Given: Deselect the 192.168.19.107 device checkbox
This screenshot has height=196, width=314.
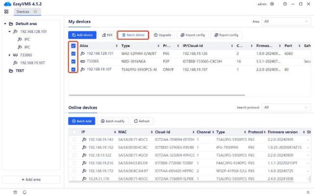Looking at the screenshot, I should [73, 70].
